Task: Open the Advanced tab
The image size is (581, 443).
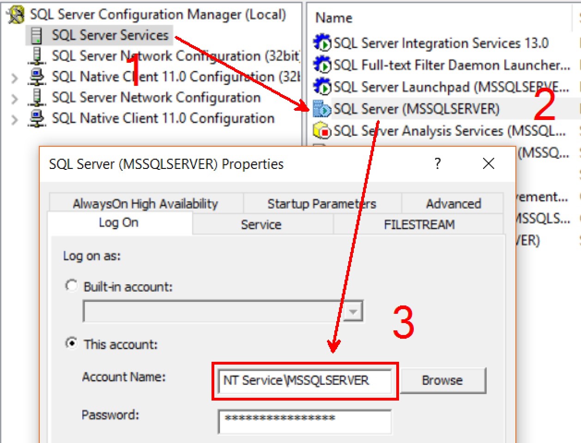Action: 453,203
